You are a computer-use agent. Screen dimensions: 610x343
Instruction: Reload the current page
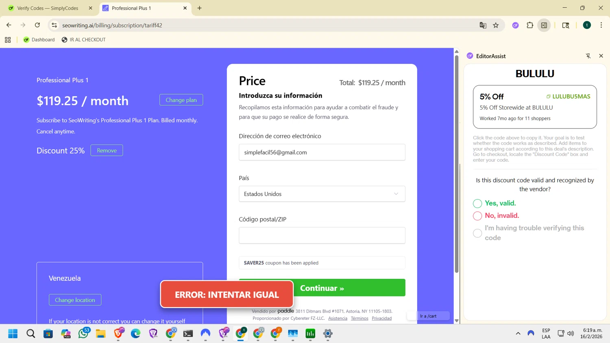pos(37,25)
